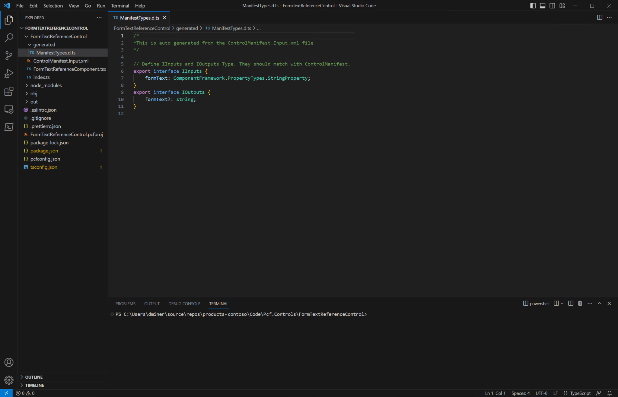Toggle the primary sidebar visibility

[x=533, y=5]
